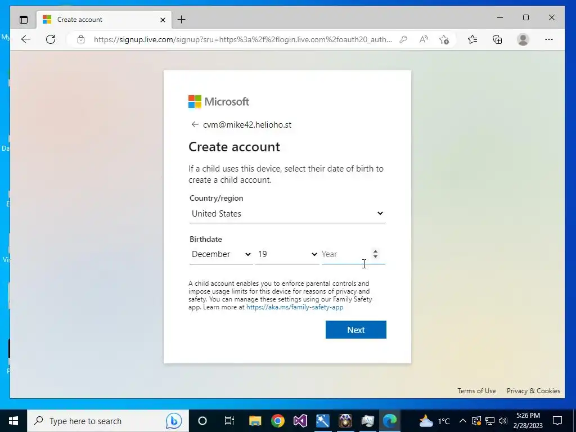Open the browser profile menu
The width and height of the screenshot is (576, 432).
[523, 39]
